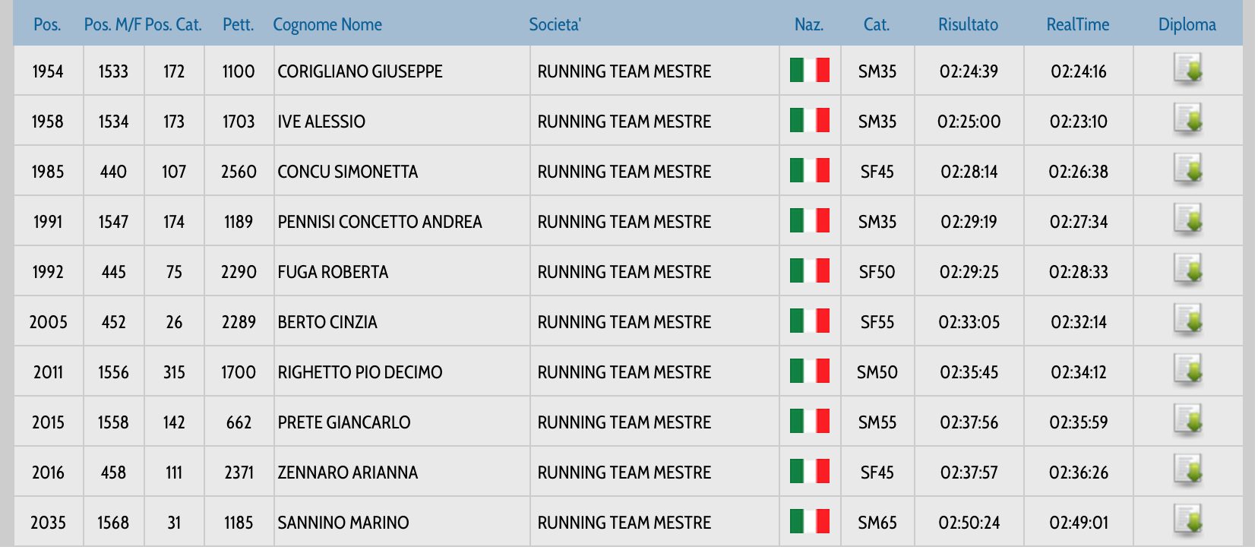The height and width of the screenshot is (550, 1258).
Task: Click Italian flag in Corigliano Giuseppe row
Action: (809, 71)
